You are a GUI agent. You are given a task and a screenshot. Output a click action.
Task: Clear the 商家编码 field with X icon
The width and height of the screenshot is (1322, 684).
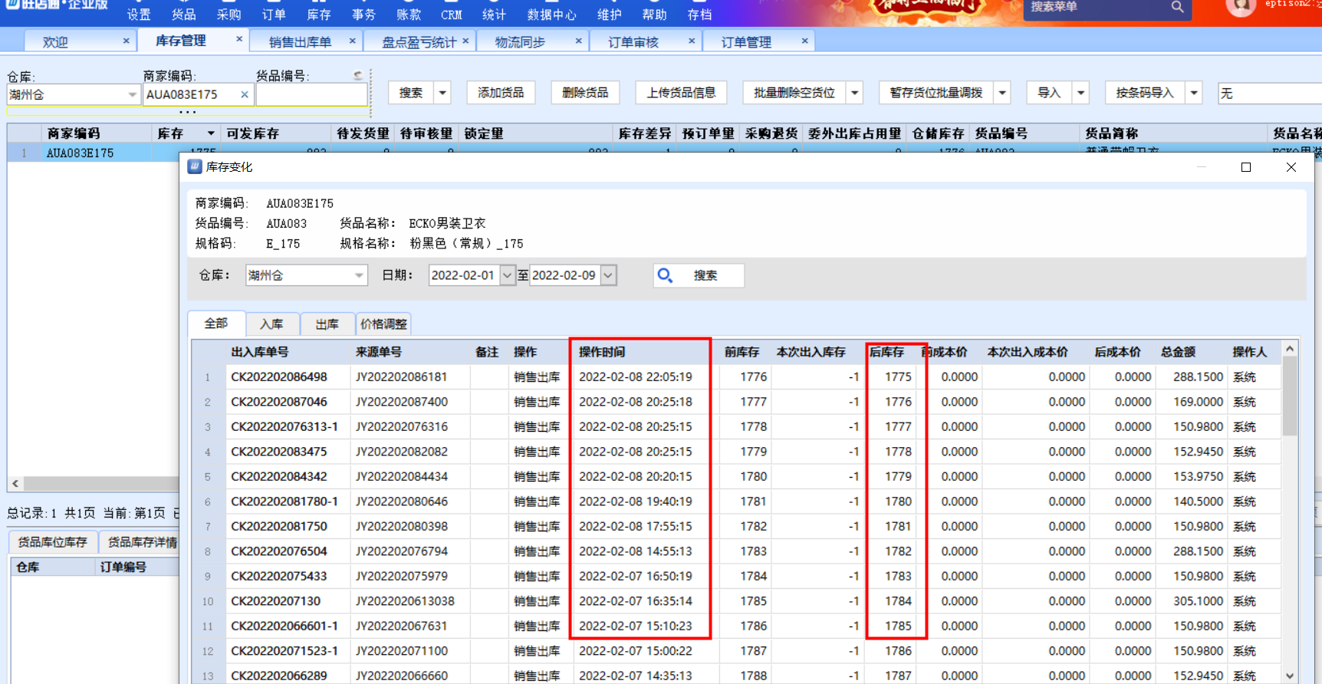point(244,94)
